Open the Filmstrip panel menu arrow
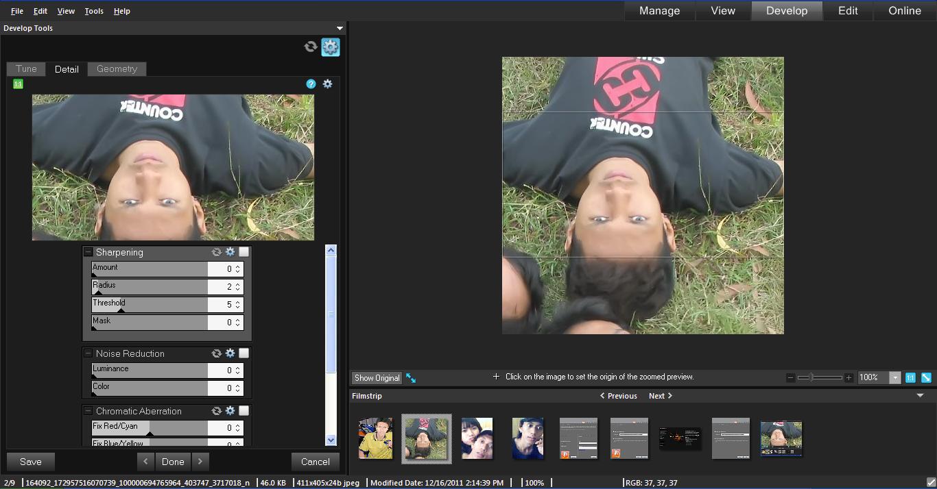Image resolution: width=937 pixels, height=489 pixels. 920,396
